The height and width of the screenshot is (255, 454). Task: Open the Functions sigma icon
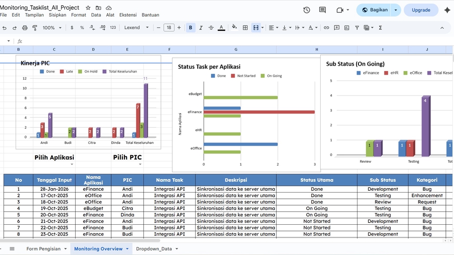(x=380, y=27)
